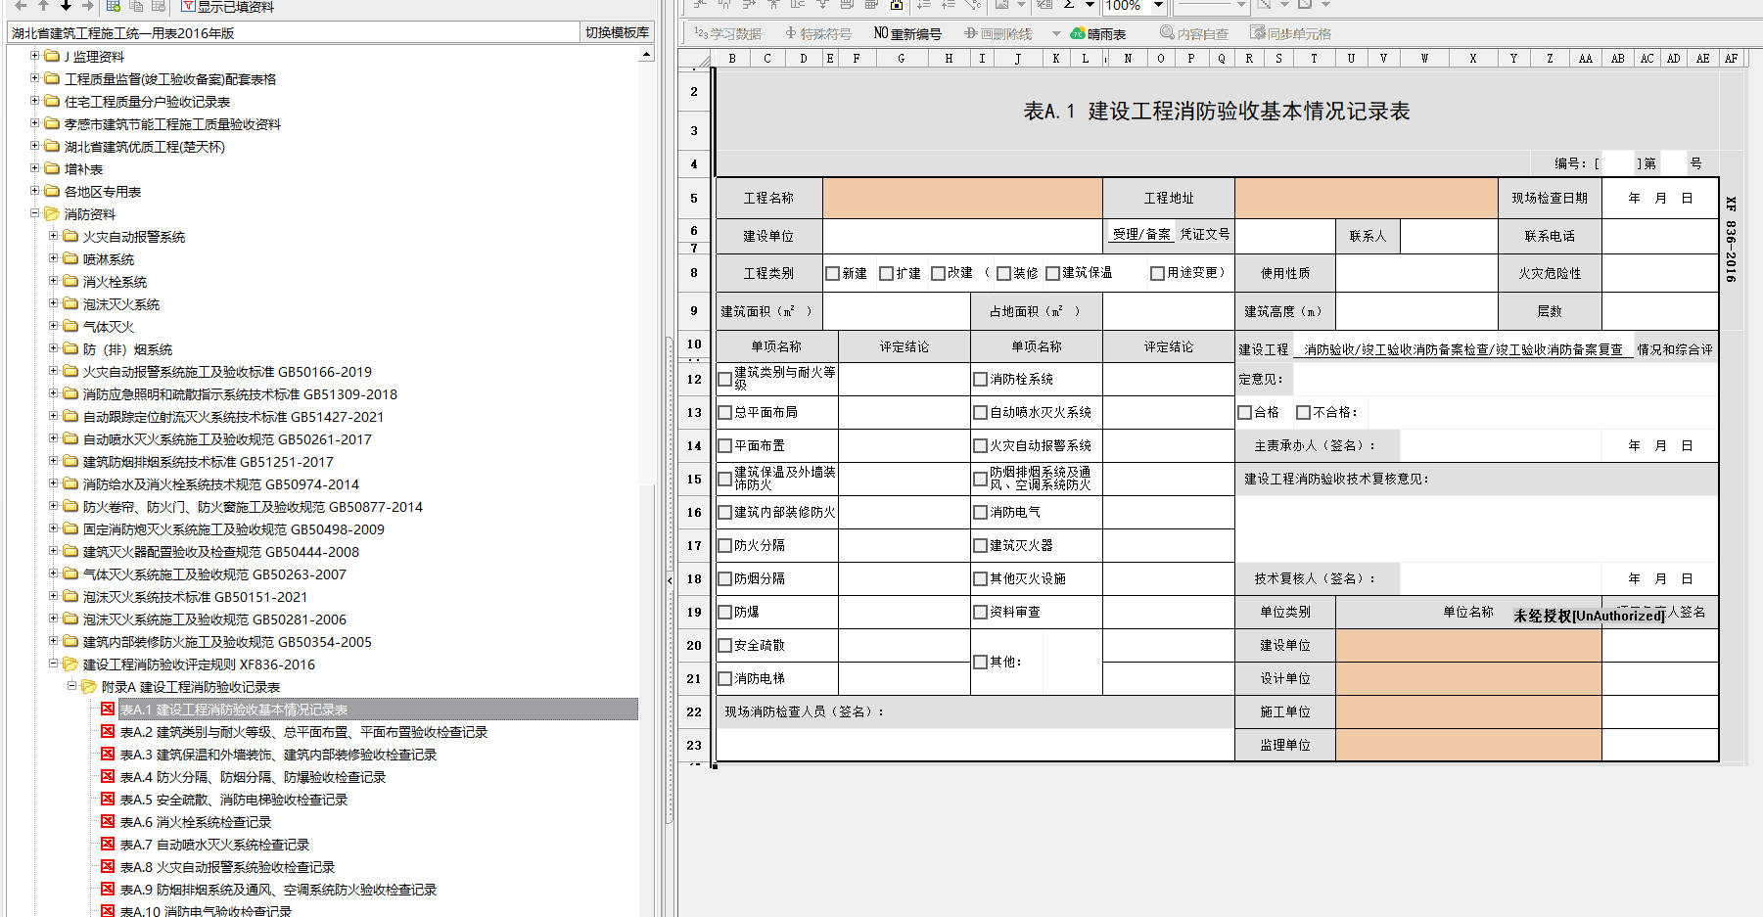Click the 显示已填资料 filter icon
This screenshot has width=1763, height=917.
tap(188, 6)
